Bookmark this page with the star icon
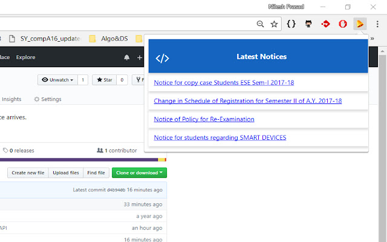Image resolution: width=387 pixels, height=242 pixels. pyautogui.click(x=274, y=24)
